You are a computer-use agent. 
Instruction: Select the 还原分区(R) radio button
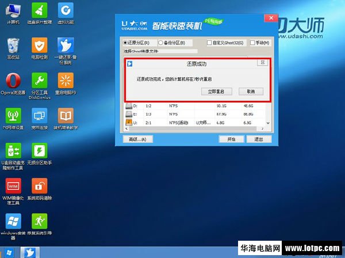(125, 43)
